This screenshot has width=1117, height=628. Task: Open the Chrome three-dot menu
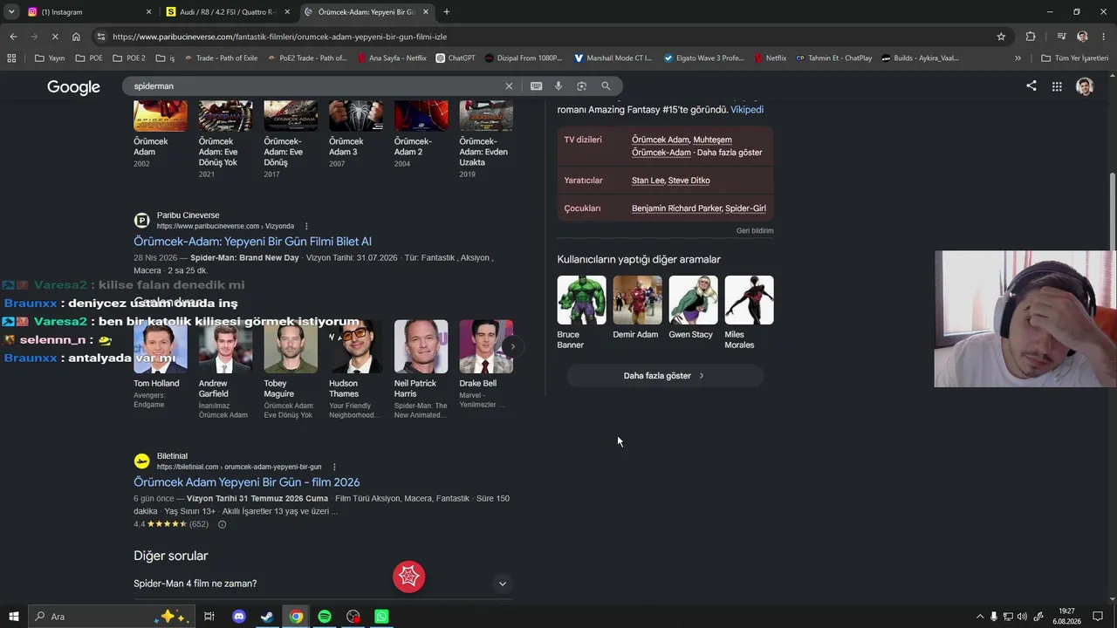tap(1103, 37)
